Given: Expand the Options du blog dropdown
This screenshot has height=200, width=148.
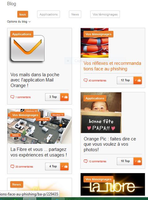Looking at the screenshot, I should click(x=19, y=22).
